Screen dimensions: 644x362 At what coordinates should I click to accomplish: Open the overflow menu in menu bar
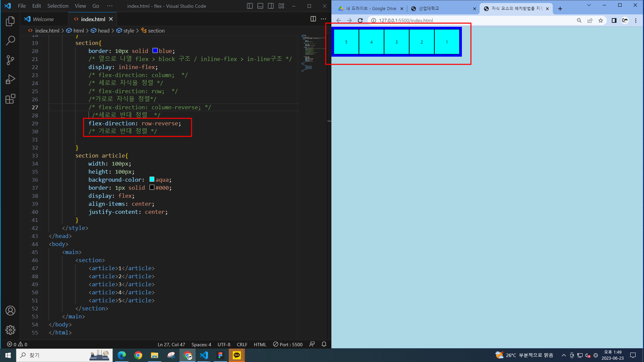(110, 6)
